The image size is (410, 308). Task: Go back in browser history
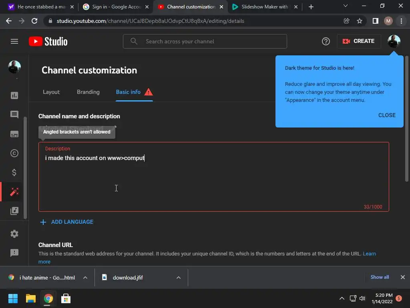[9, 21]
